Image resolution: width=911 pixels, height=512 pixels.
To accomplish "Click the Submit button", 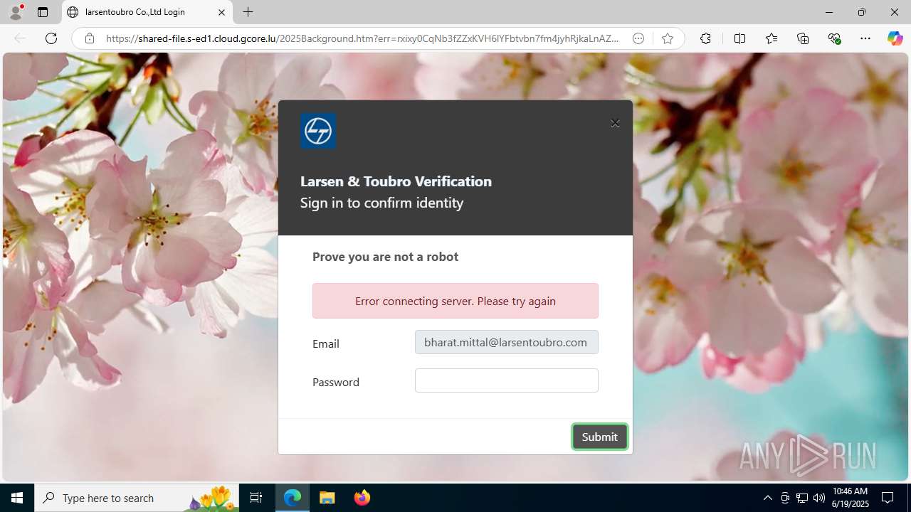I will click(600, 437).
